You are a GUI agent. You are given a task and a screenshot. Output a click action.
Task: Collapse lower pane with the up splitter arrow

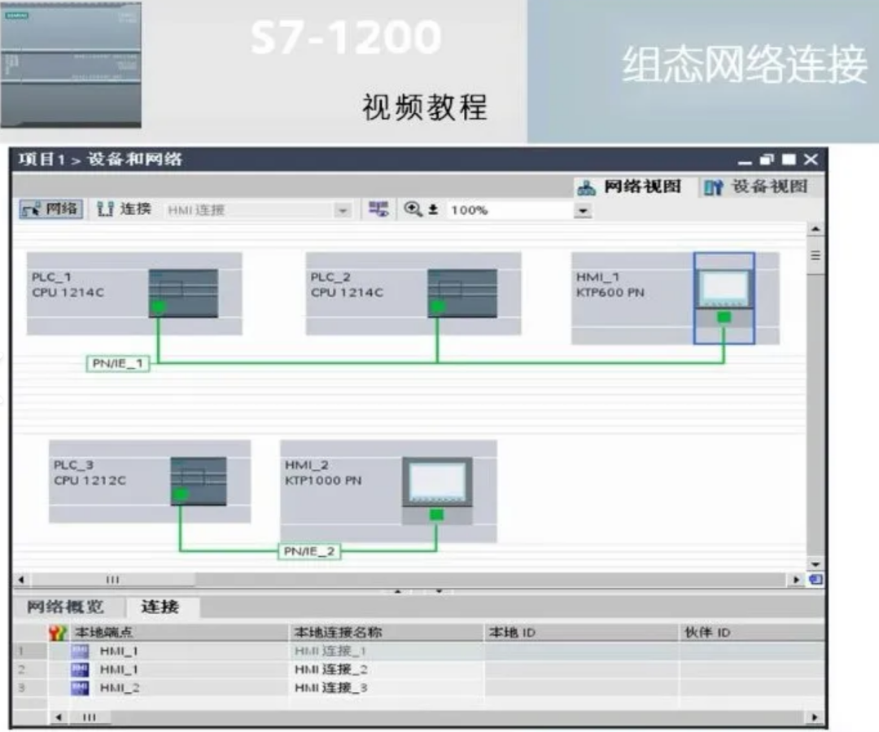point(397,591)
